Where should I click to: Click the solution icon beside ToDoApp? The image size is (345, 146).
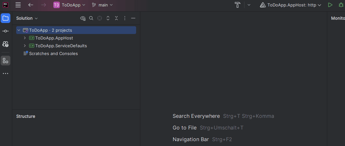[x=26, y=30]
